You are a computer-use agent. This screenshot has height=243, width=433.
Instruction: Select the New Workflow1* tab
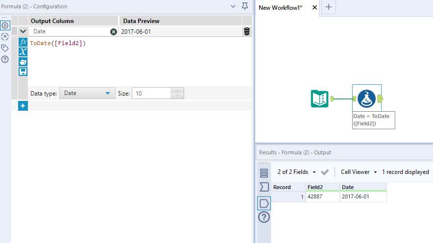coord(280,8)
